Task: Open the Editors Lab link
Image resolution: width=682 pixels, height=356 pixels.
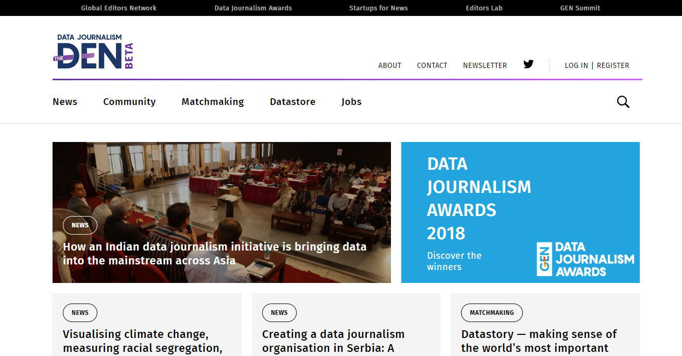Action: pyautogui.click(x=484, y=8)
